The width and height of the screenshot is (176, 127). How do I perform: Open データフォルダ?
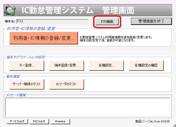point(17,121)
